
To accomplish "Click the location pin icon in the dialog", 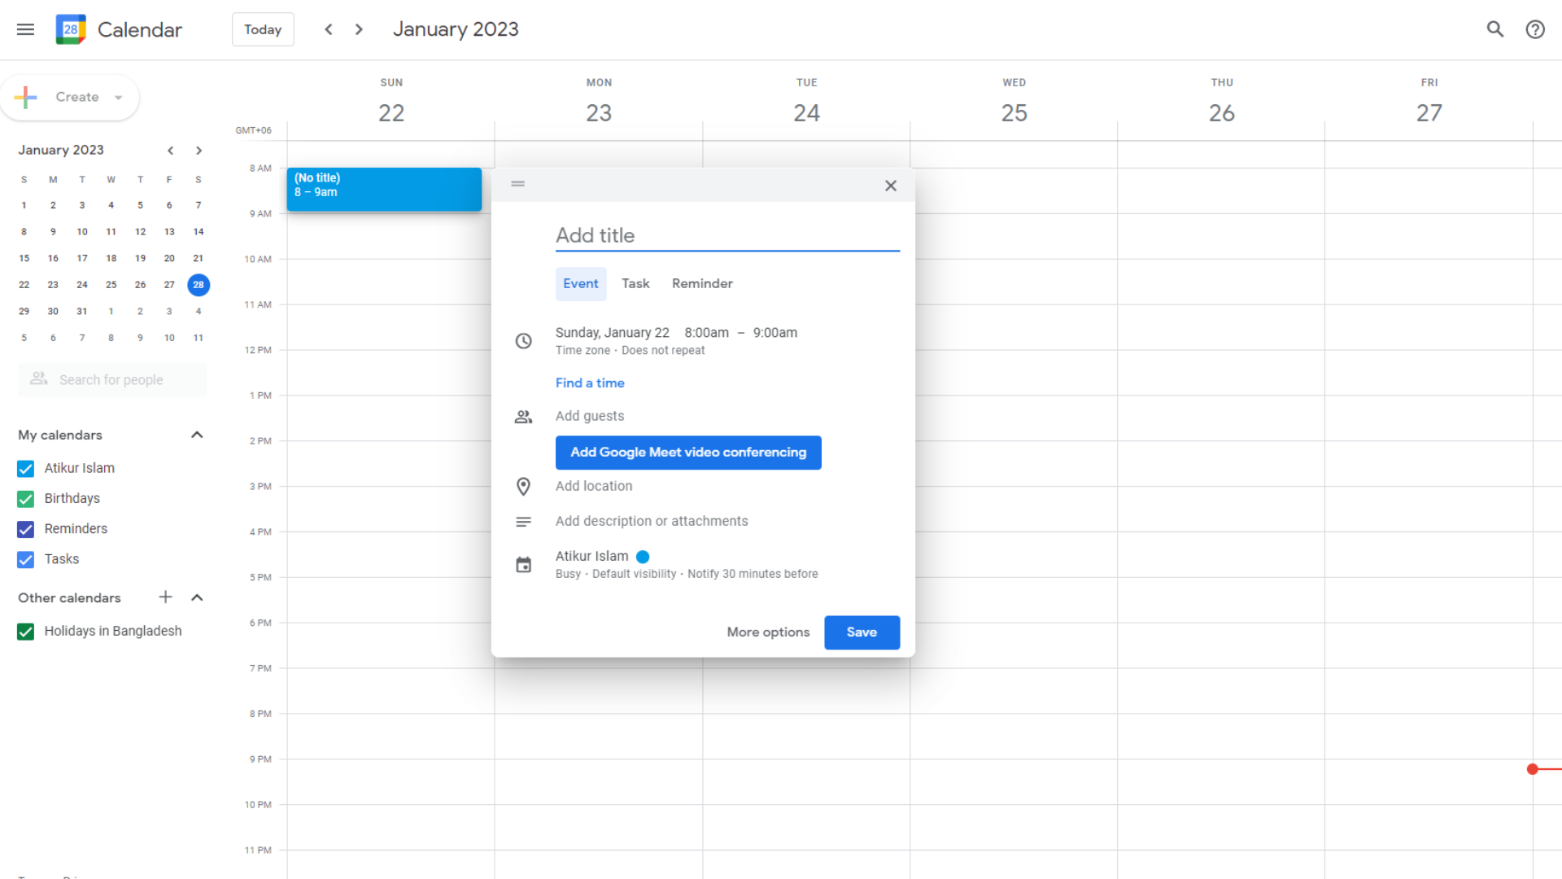I will tap(523, 487).
